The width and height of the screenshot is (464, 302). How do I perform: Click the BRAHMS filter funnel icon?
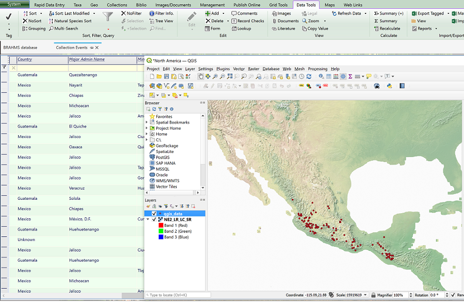pos(108,17)
